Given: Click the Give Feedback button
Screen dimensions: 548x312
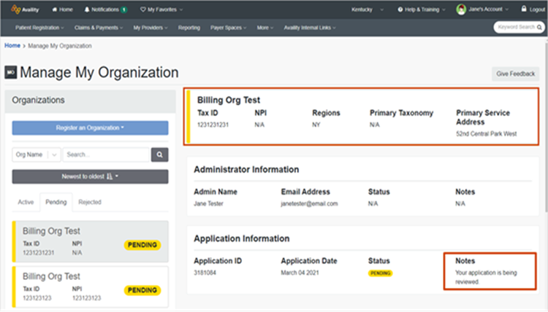Looking at the screenshot, I should pos(516,74).
